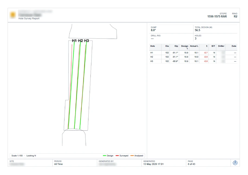Select the green Design legend swatch
Viewport: 248px width, 175px height.
[x=104, y=156]
